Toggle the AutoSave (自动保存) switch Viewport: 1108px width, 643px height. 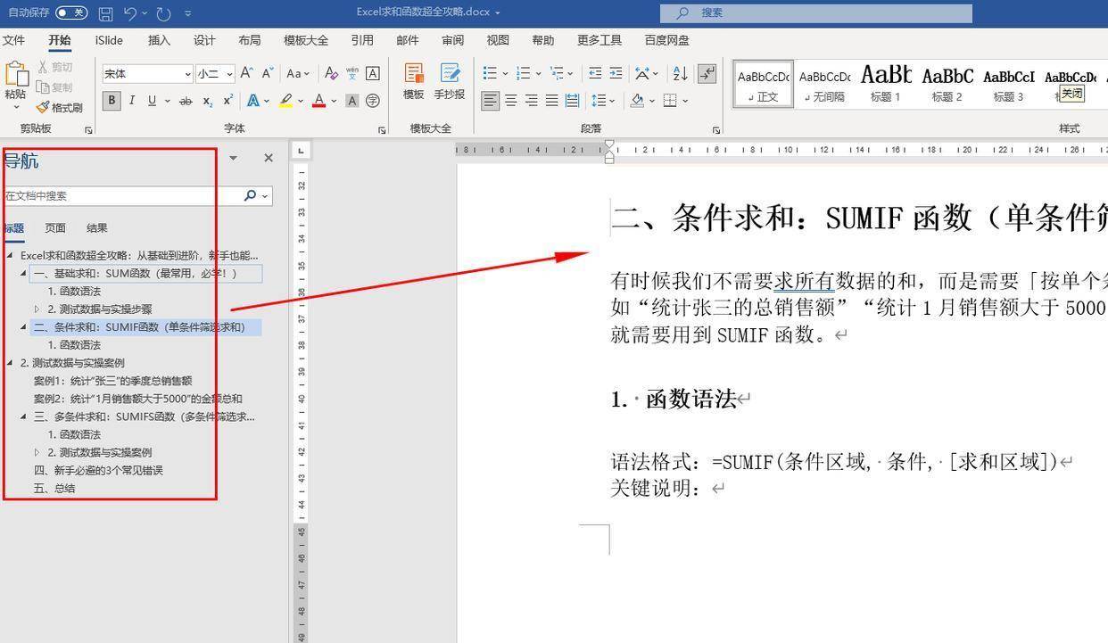(71, 12)
